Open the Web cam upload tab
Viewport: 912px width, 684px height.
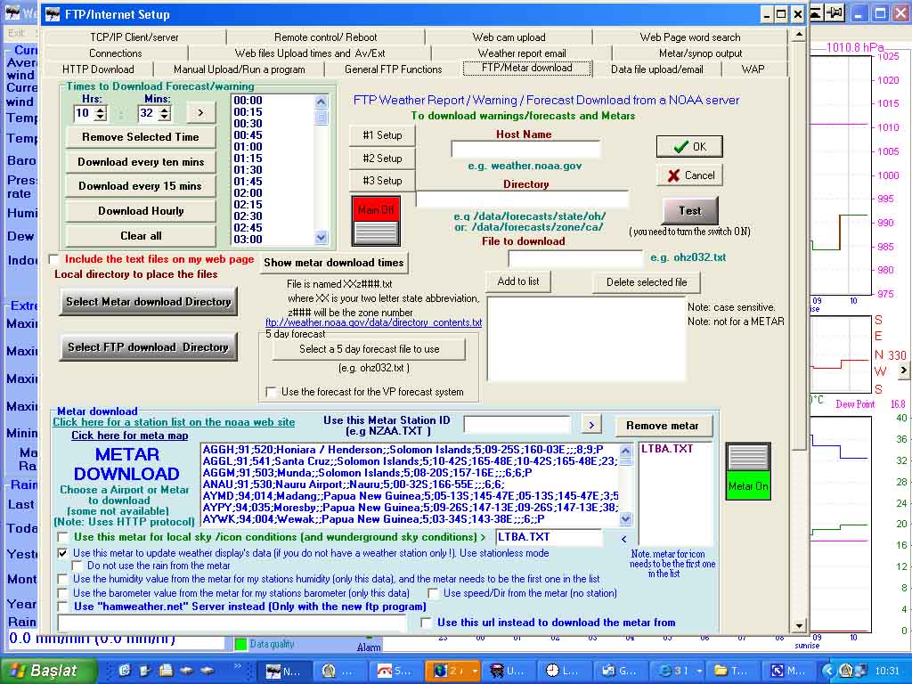click(509, 37)
